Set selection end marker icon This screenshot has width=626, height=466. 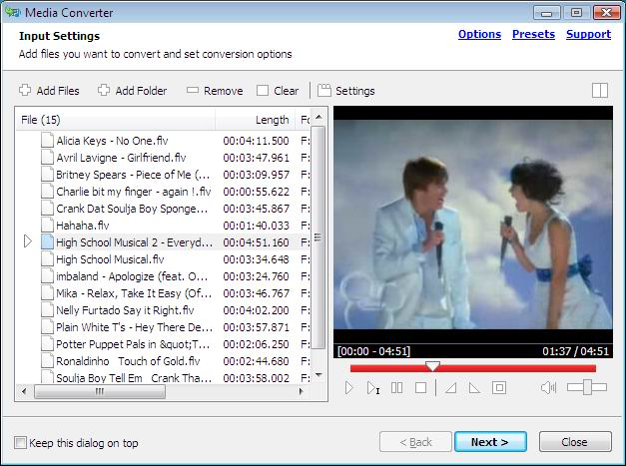click(474, 387)
